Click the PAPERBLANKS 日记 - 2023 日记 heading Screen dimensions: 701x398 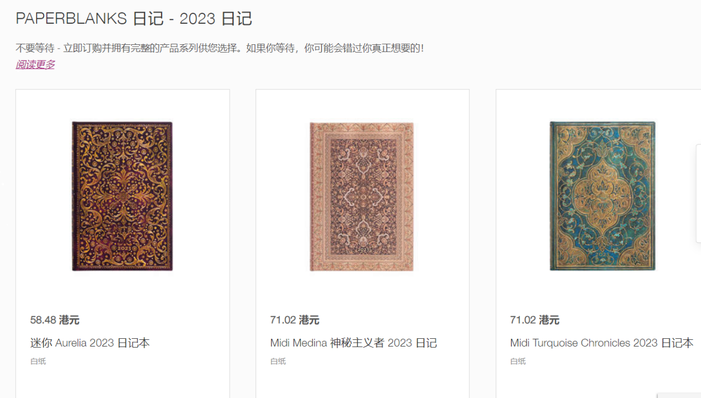(x=134, y=18)
